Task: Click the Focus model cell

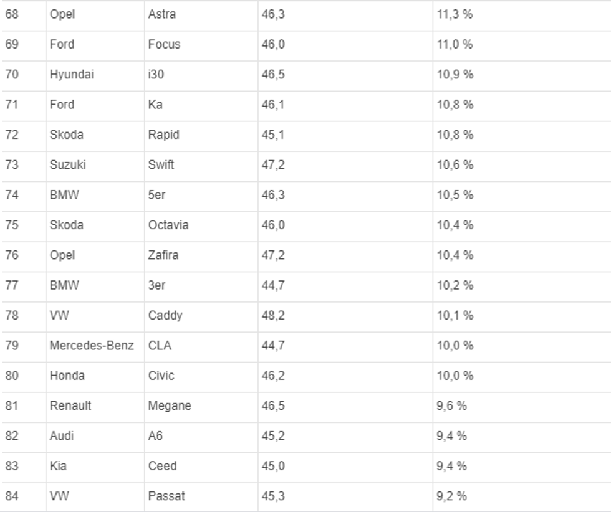Action: [164, 44]
